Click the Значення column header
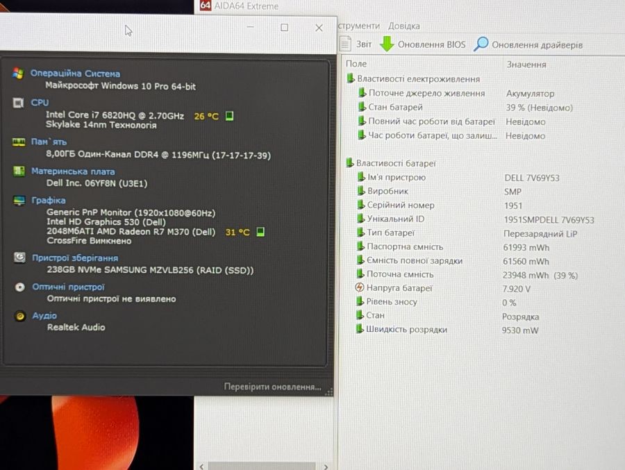Image resolution: width=625 pixels, height=470 pixels. [526, 65]
